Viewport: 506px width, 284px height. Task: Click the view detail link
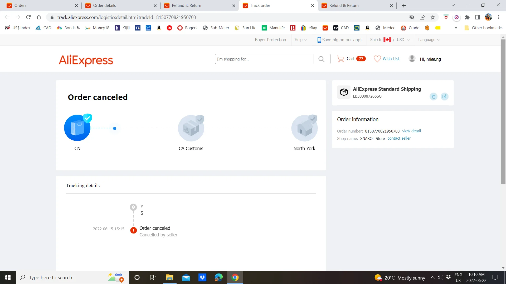point(411,131)
